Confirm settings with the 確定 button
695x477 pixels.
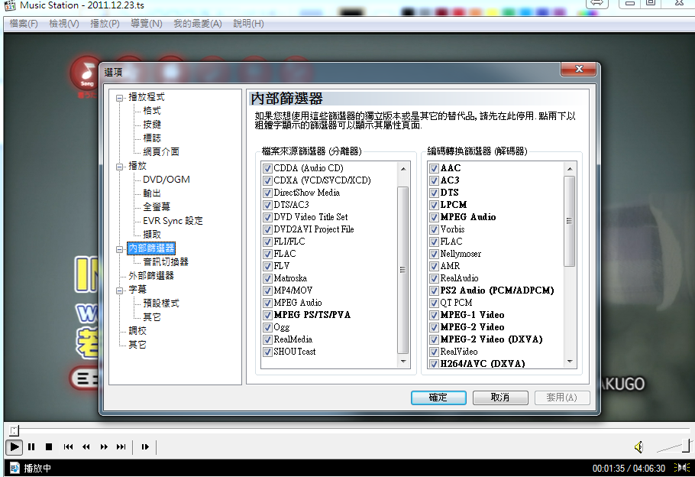tap(438, 397)
